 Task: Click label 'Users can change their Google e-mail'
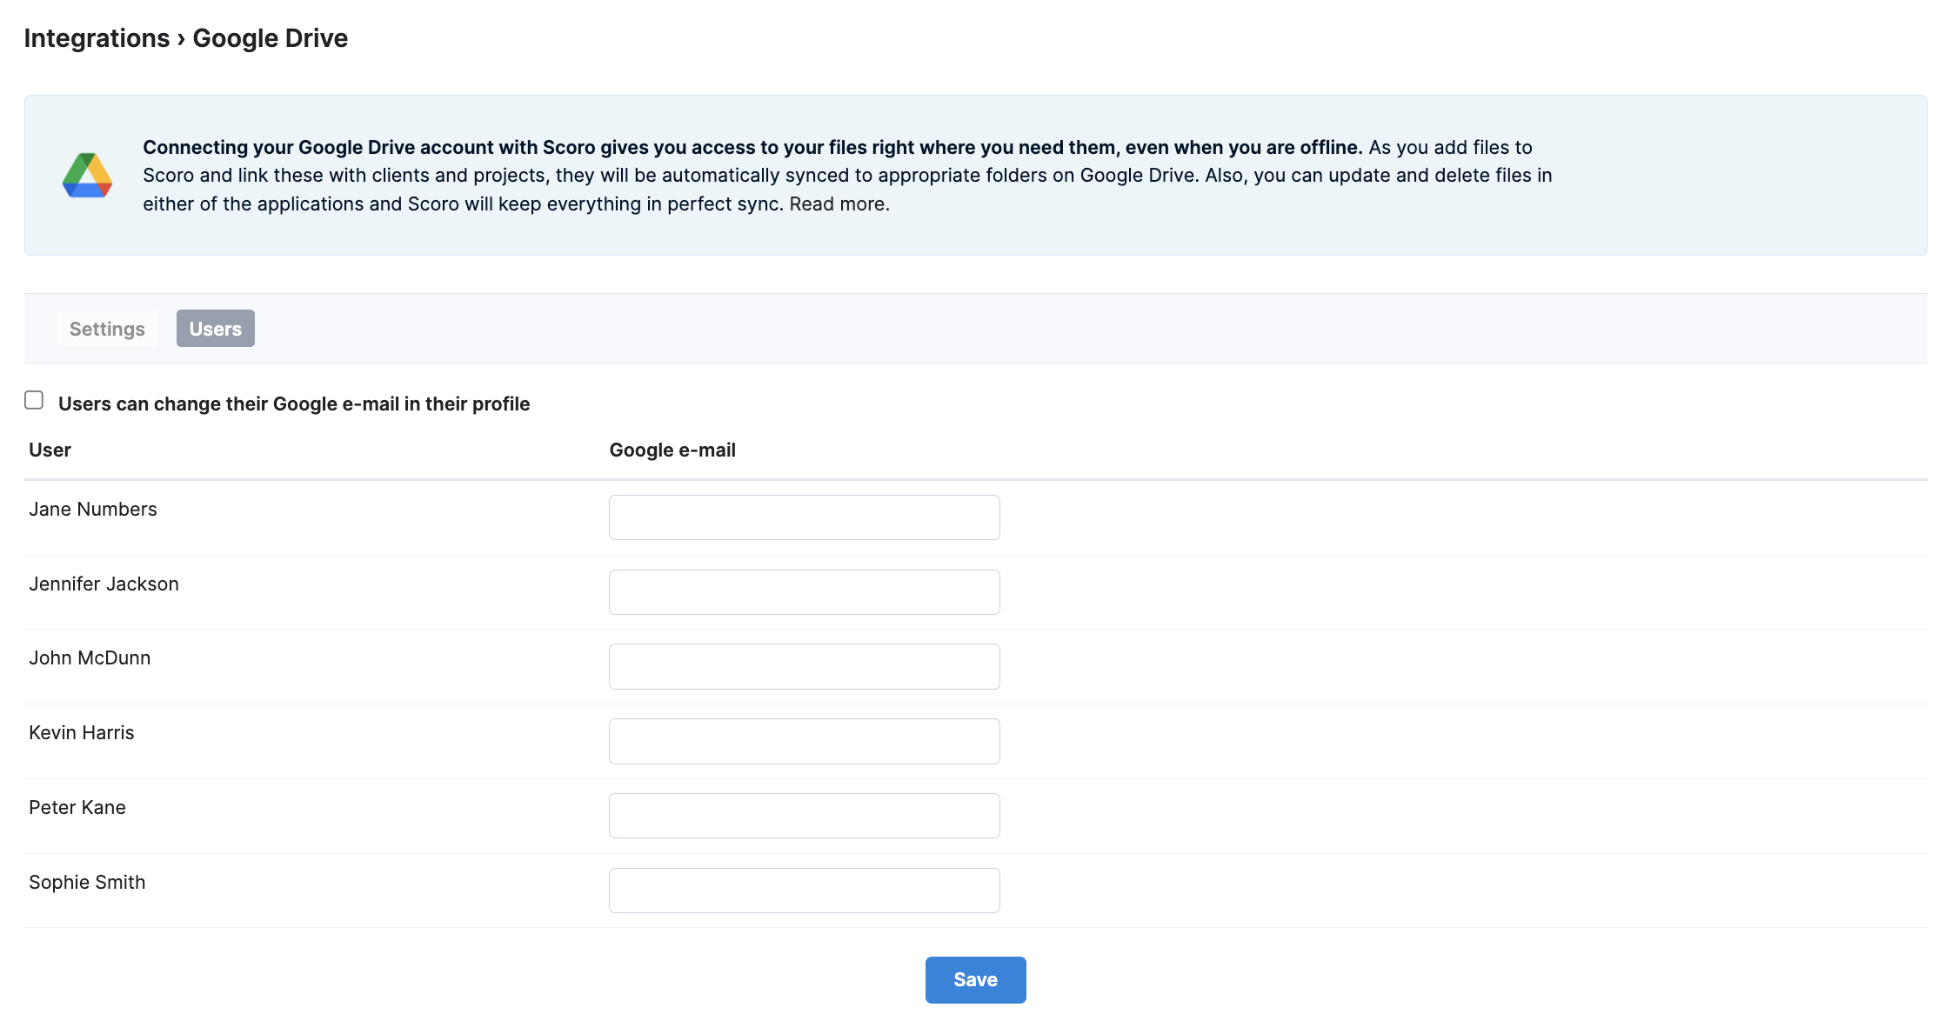tap(294, 404)
